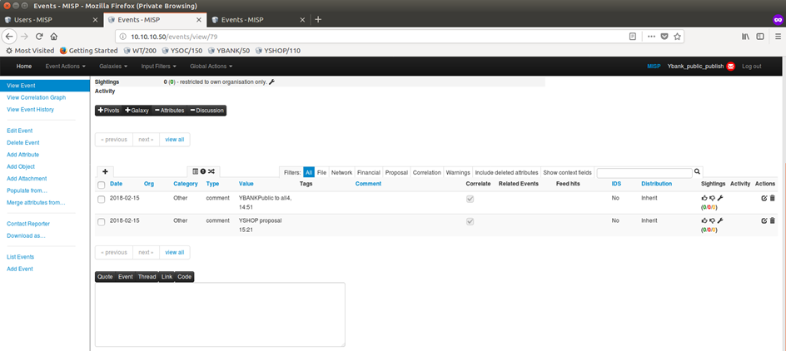Click the attribute filter search field

click(644, 173)
